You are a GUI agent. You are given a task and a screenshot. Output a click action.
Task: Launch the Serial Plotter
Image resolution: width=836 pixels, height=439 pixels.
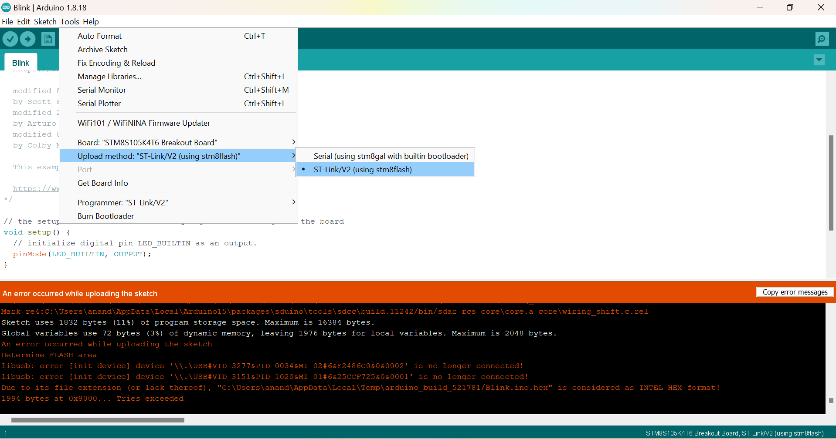(179, 104)
